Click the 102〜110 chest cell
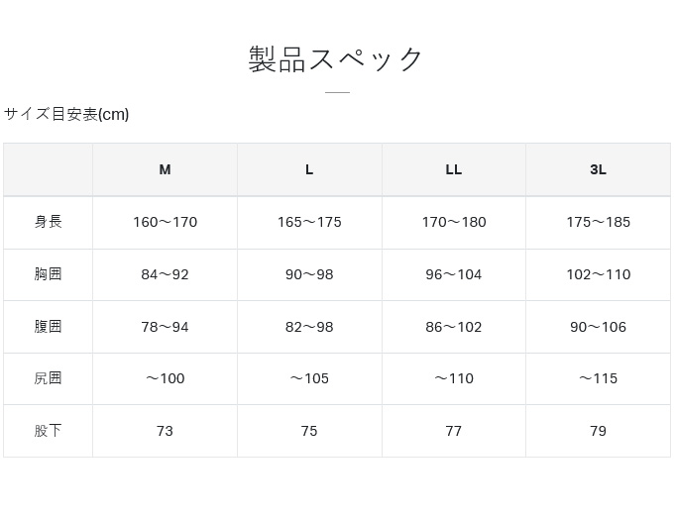Screen dimensions: 674x519 (598, 274)
